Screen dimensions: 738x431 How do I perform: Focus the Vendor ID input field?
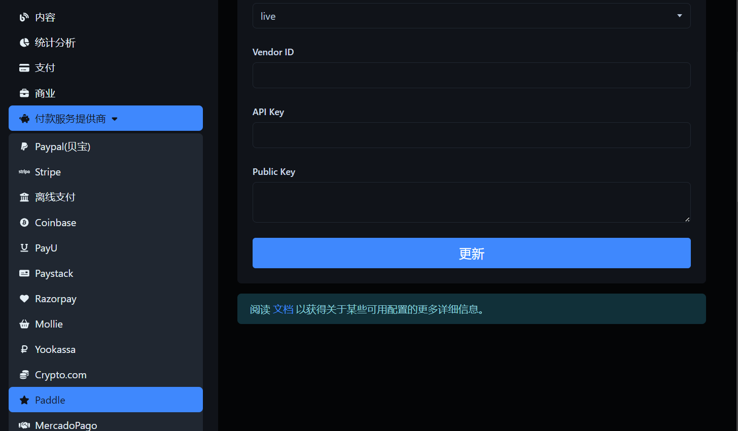click(x=472, y=75)
